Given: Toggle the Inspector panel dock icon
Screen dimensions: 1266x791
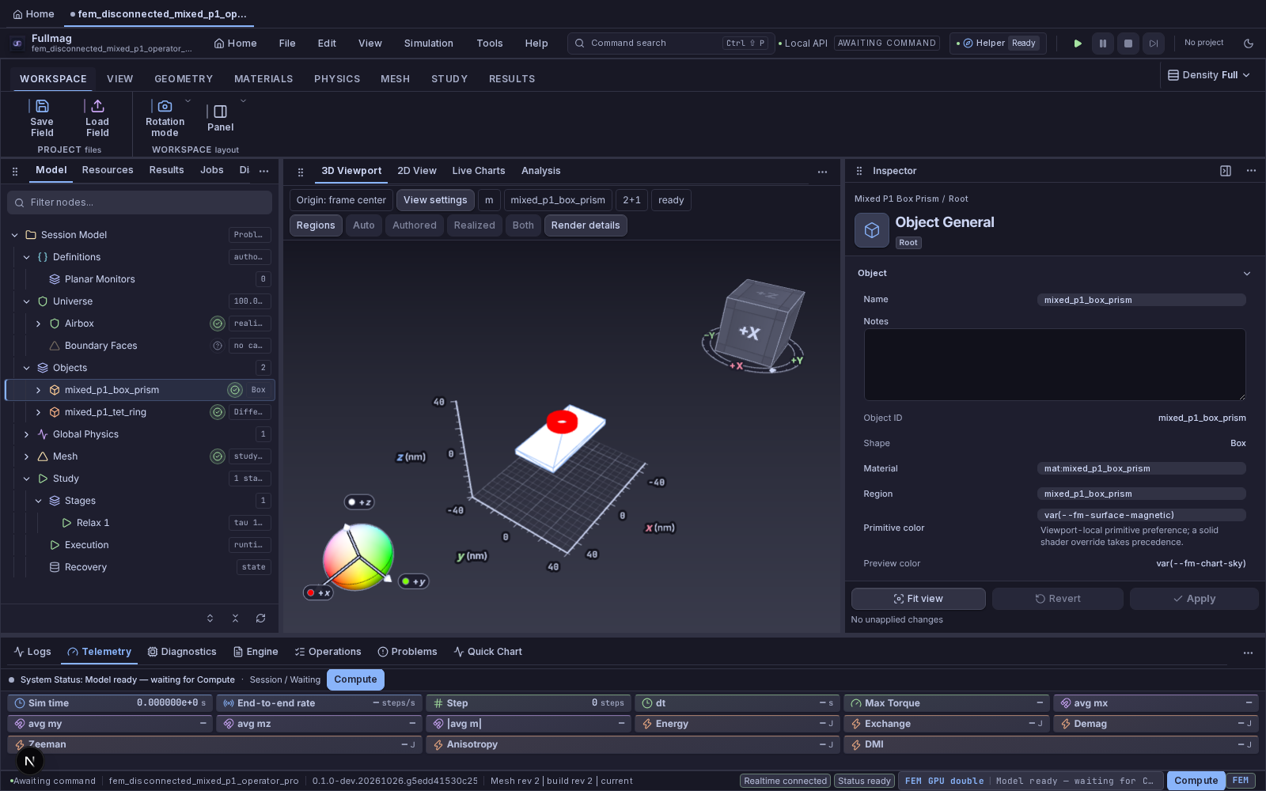Looking at the screenshot, I should point(1226,171).
